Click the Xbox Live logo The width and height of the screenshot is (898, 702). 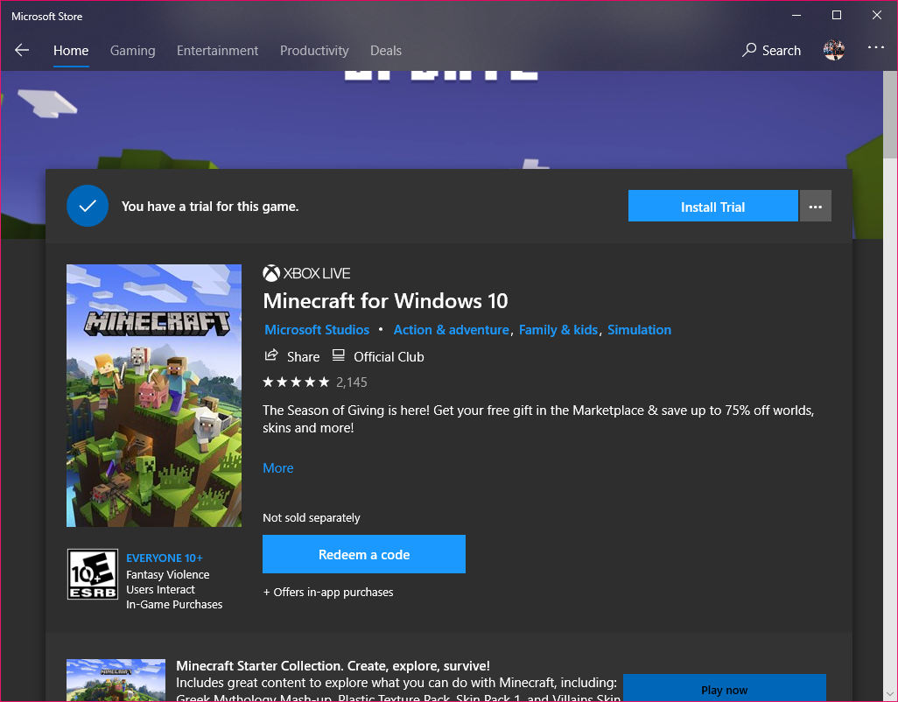[x=305, y=273]
